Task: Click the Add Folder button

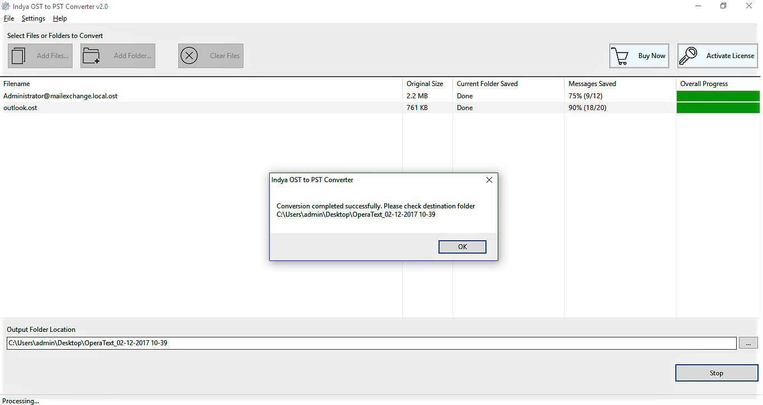Action: [118, 56]
